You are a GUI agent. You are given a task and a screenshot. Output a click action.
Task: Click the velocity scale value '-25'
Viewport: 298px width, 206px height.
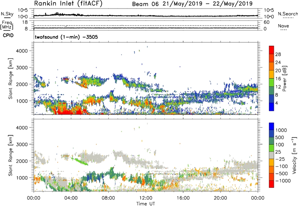[281, 159]
